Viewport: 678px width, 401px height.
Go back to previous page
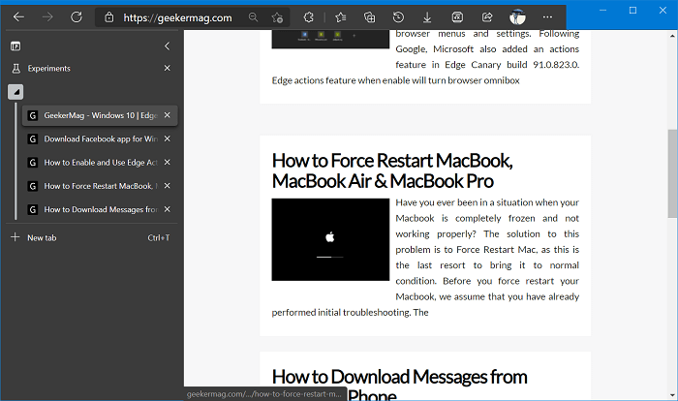coord(18,17)
